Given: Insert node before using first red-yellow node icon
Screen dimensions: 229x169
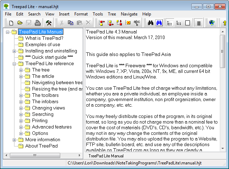Looking at the screenshot, I should click(102, 23).
